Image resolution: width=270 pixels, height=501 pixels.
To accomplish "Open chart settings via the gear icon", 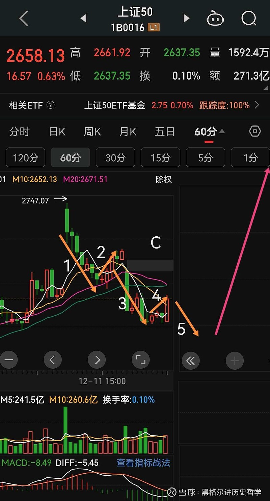I will 254,131.
